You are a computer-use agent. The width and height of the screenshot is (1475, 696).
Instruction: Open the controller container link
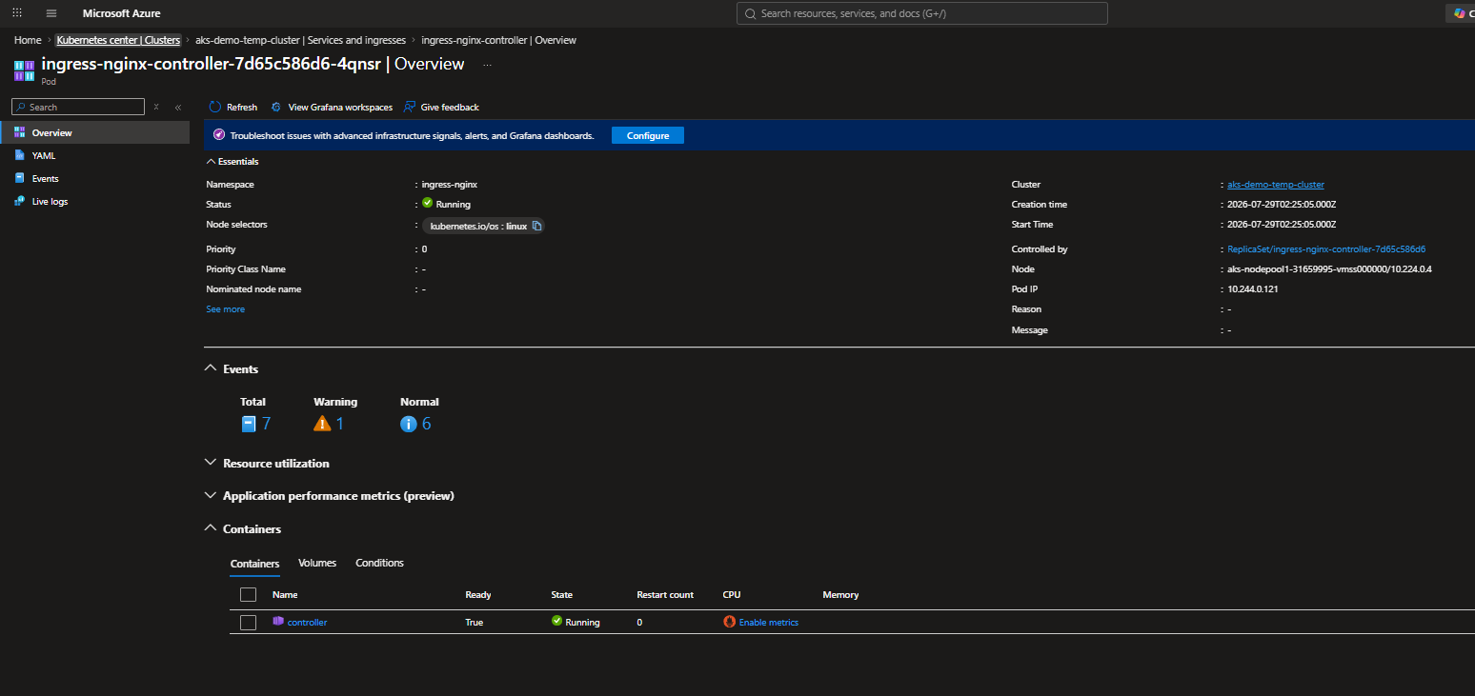click(x=307, y=623)
